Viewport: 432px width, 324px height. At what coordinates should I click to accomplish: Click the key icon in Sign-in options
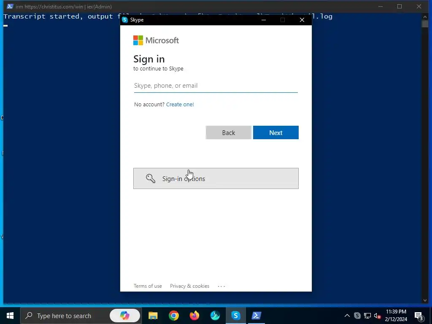click(151, 178)
